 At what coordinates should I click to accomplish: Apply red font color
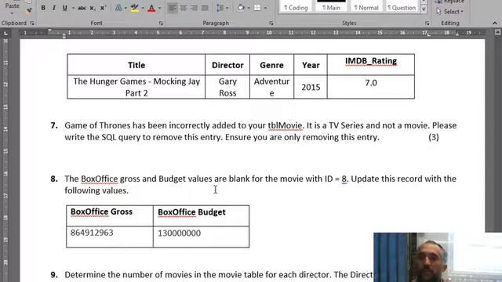(151, 8)
